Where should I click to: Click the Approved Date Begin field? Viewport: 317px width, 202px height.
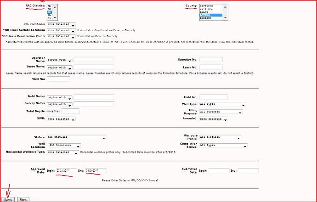click(67, 171)
